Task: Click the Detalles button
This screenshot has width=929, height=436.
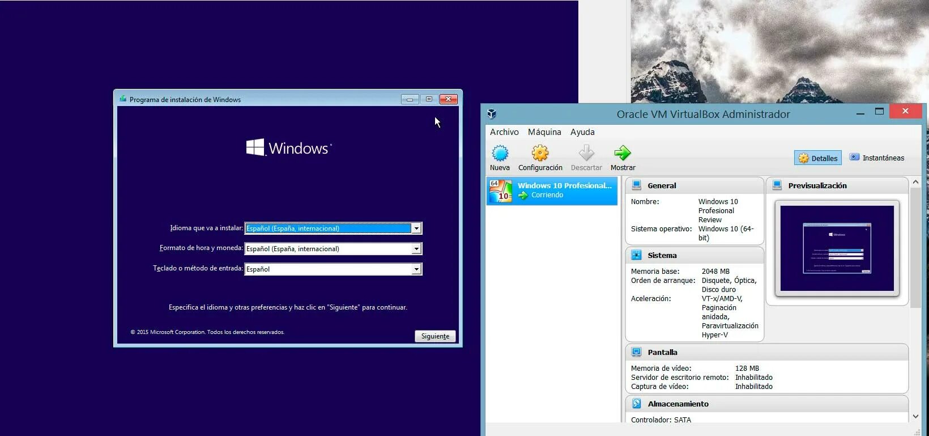Action: click(x=818, y=158)
